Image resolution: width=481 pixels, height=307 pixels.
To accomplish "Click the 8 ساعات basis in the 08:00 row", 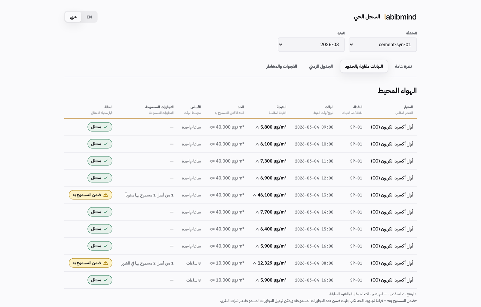I will (x=193, y=263).
